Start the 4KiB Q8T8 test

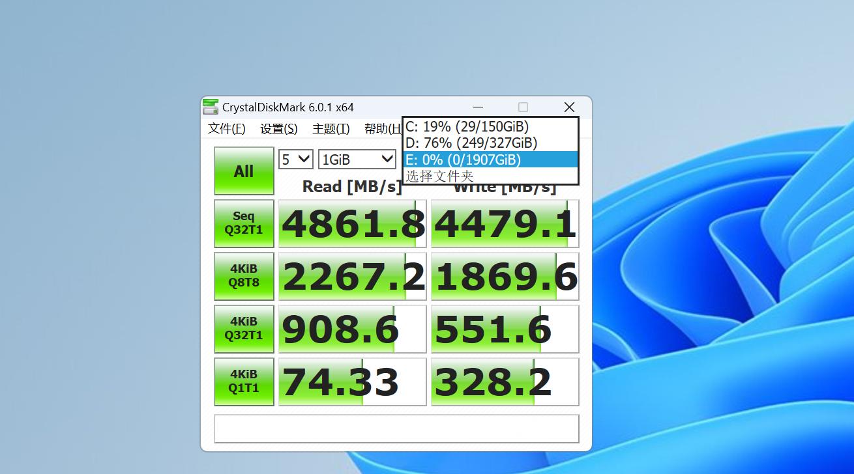pos(243,275)
